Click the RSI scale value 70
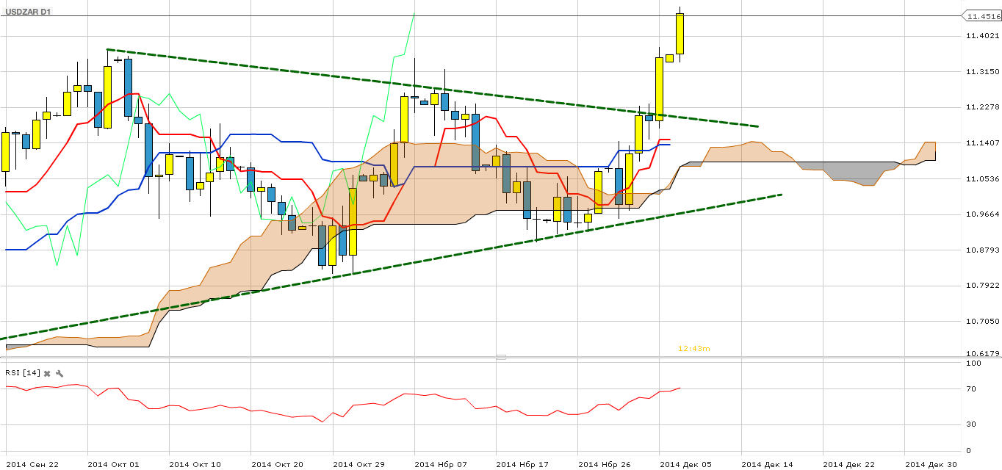 (971, 388)
